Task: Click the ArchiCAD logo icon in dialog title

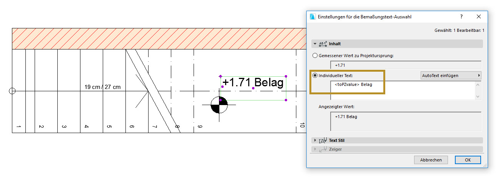Action: point(313,17)
